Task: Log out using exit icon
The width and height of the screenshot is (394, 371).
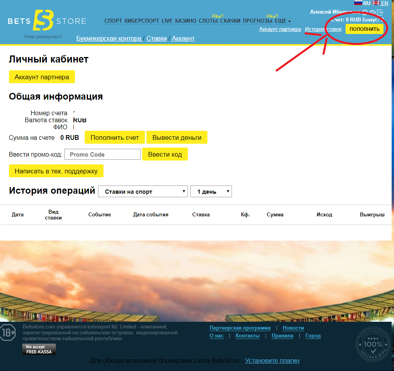Action: (x=380, y=12)
